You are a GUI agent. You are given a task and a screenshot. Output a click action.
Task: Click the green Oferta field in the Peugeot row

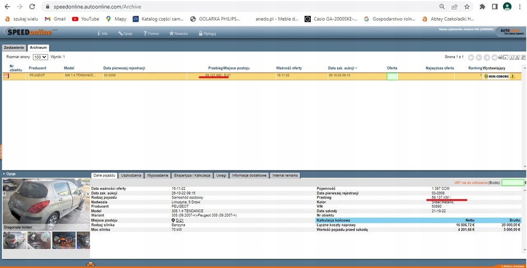pyautogui.click(x=392, y=76)
